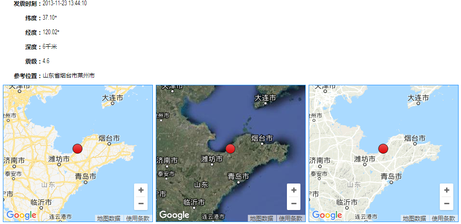This screenshot has width=461, height=224.
Task: Open 地图数据 on the satellite map
Action: click(x=262, y=218)
